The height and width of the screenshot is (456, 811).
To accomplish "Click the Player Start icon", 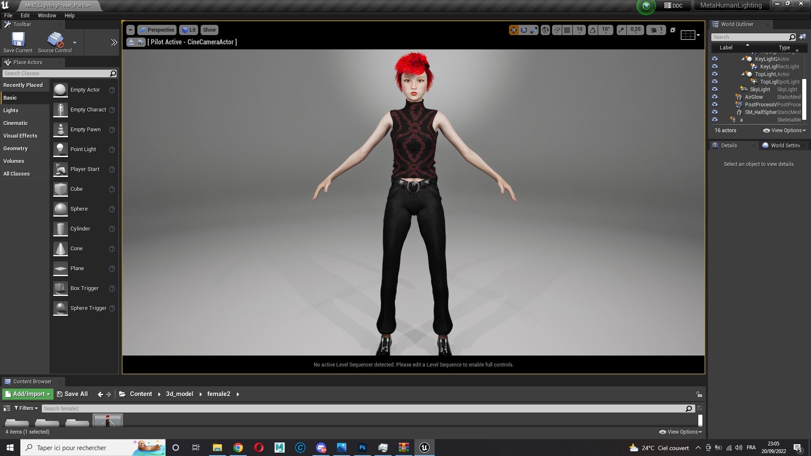I will (x=60, y=169).
